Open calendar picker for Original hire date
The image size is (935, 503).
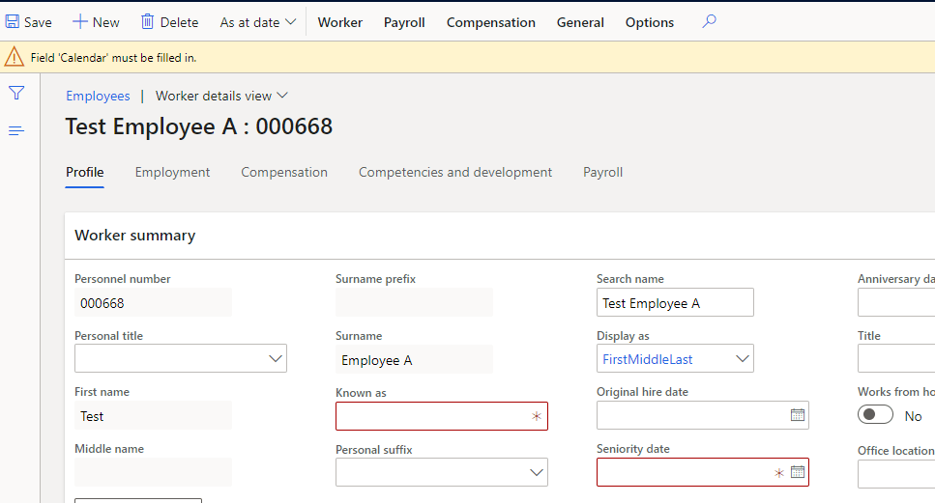798,415
